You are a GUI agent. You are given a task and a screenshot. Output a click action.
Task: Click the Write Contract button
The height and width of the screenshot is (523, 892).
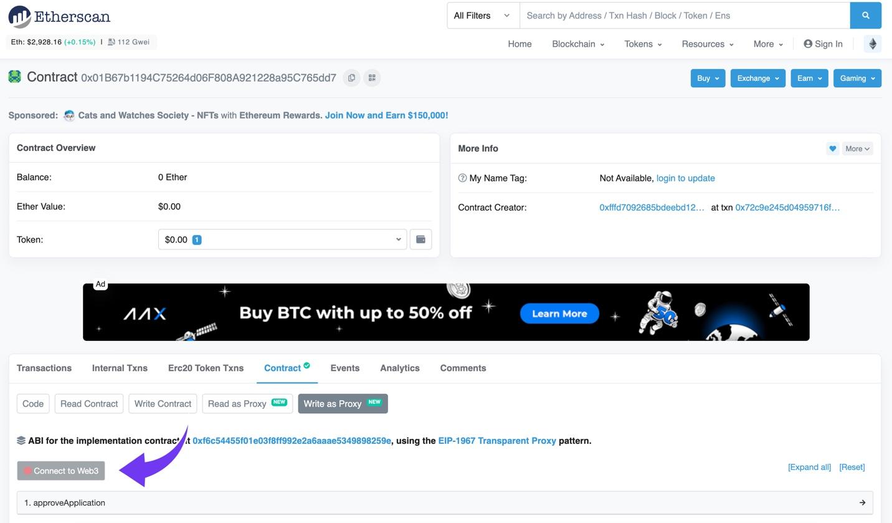(163, 403)
